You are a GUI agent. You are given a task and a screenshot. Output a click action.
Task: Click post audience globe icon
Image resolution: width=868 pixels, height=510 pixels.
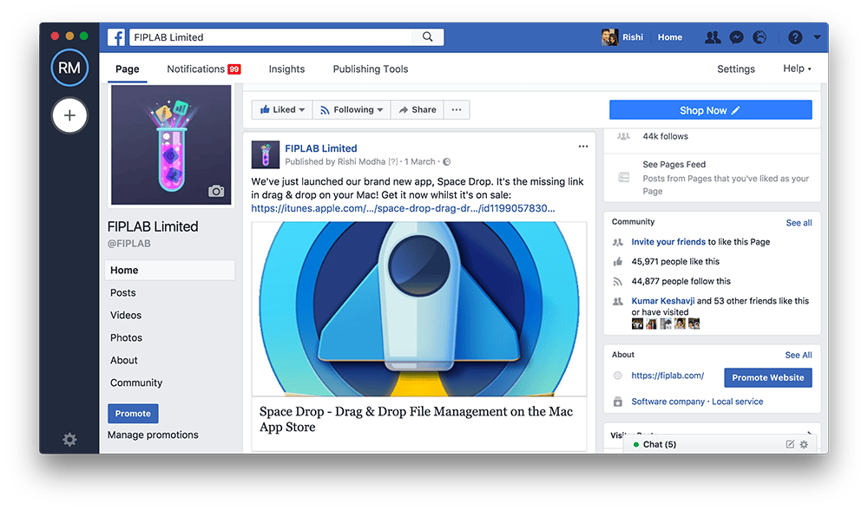[x=447, y=161]
